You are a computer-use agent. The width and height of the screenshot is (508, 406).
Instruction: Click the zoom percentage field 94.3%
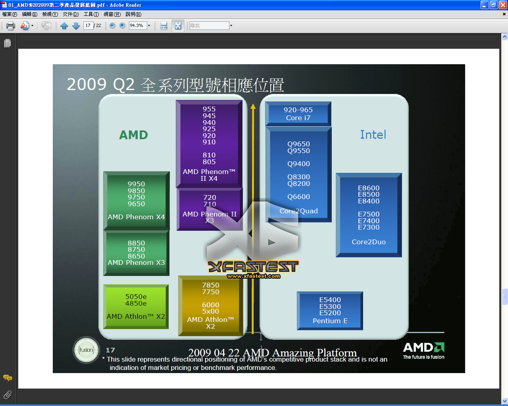(x=137, y=25)
